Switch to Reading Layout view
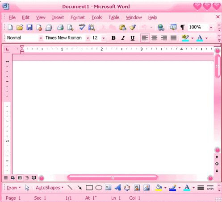The height and width of the screenshot is (202, 222). pos(34,177)
